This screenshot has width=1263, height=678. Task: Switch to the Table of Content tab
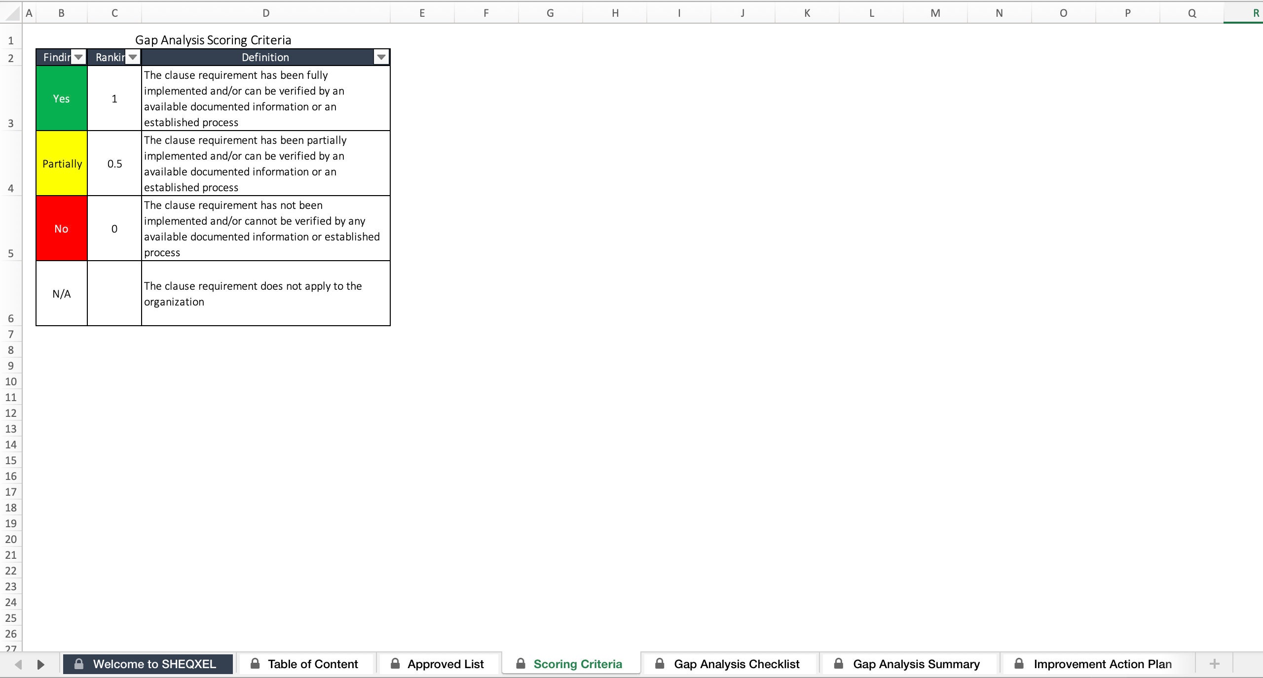[x=312, y=664]
